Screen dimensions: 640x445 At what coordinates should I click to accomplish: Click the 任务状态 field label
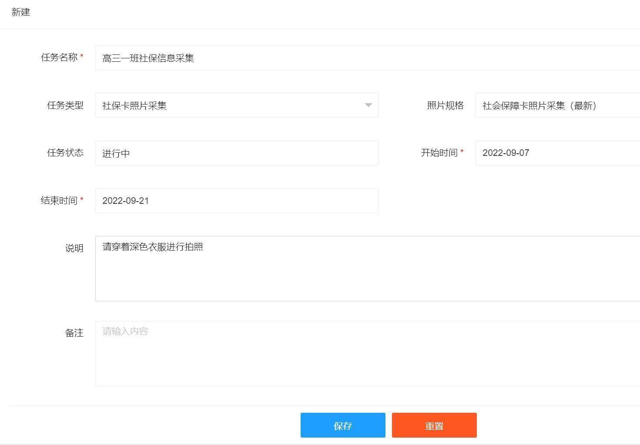[x=65, y=153]
